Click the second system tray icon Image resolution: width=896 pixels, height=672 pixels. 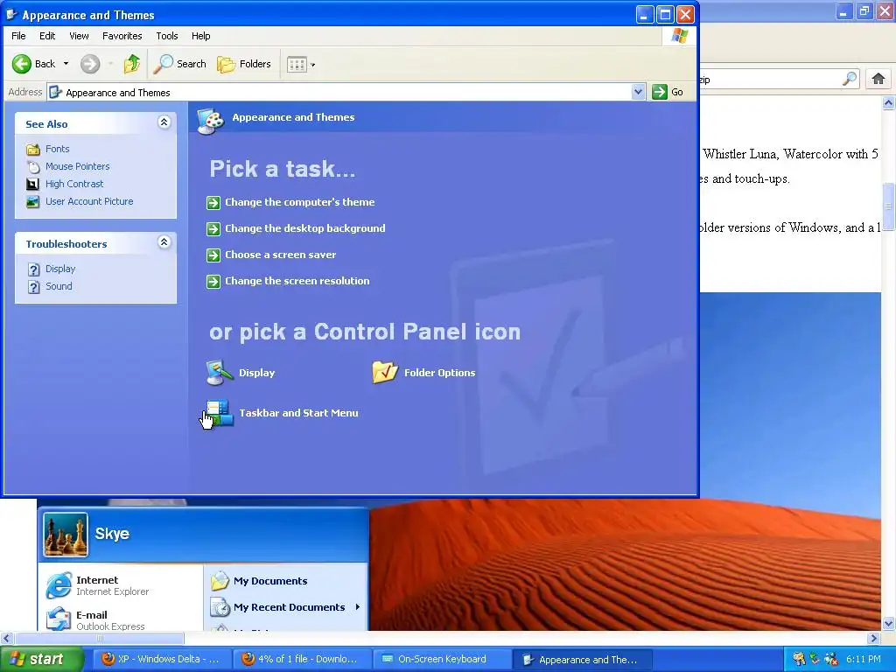(x=815, y=660)
